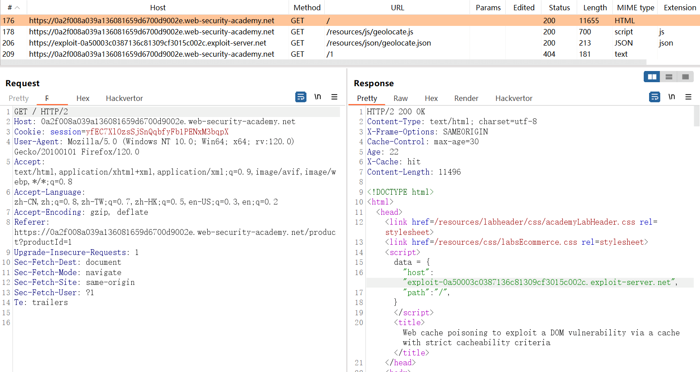Open Response panel hamburger options menu
This screenshot has height=372, width=700.
(688, 97)
